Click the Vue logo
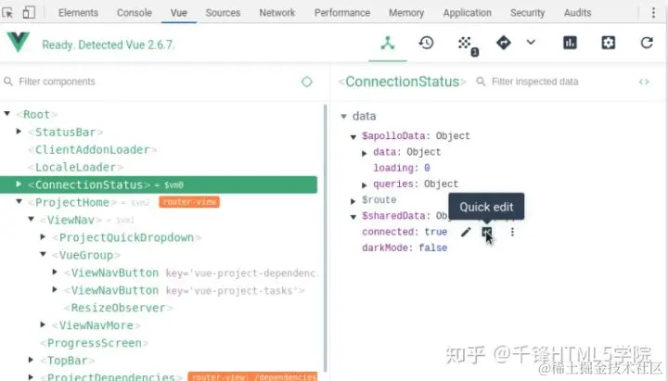 click(18, 42)
